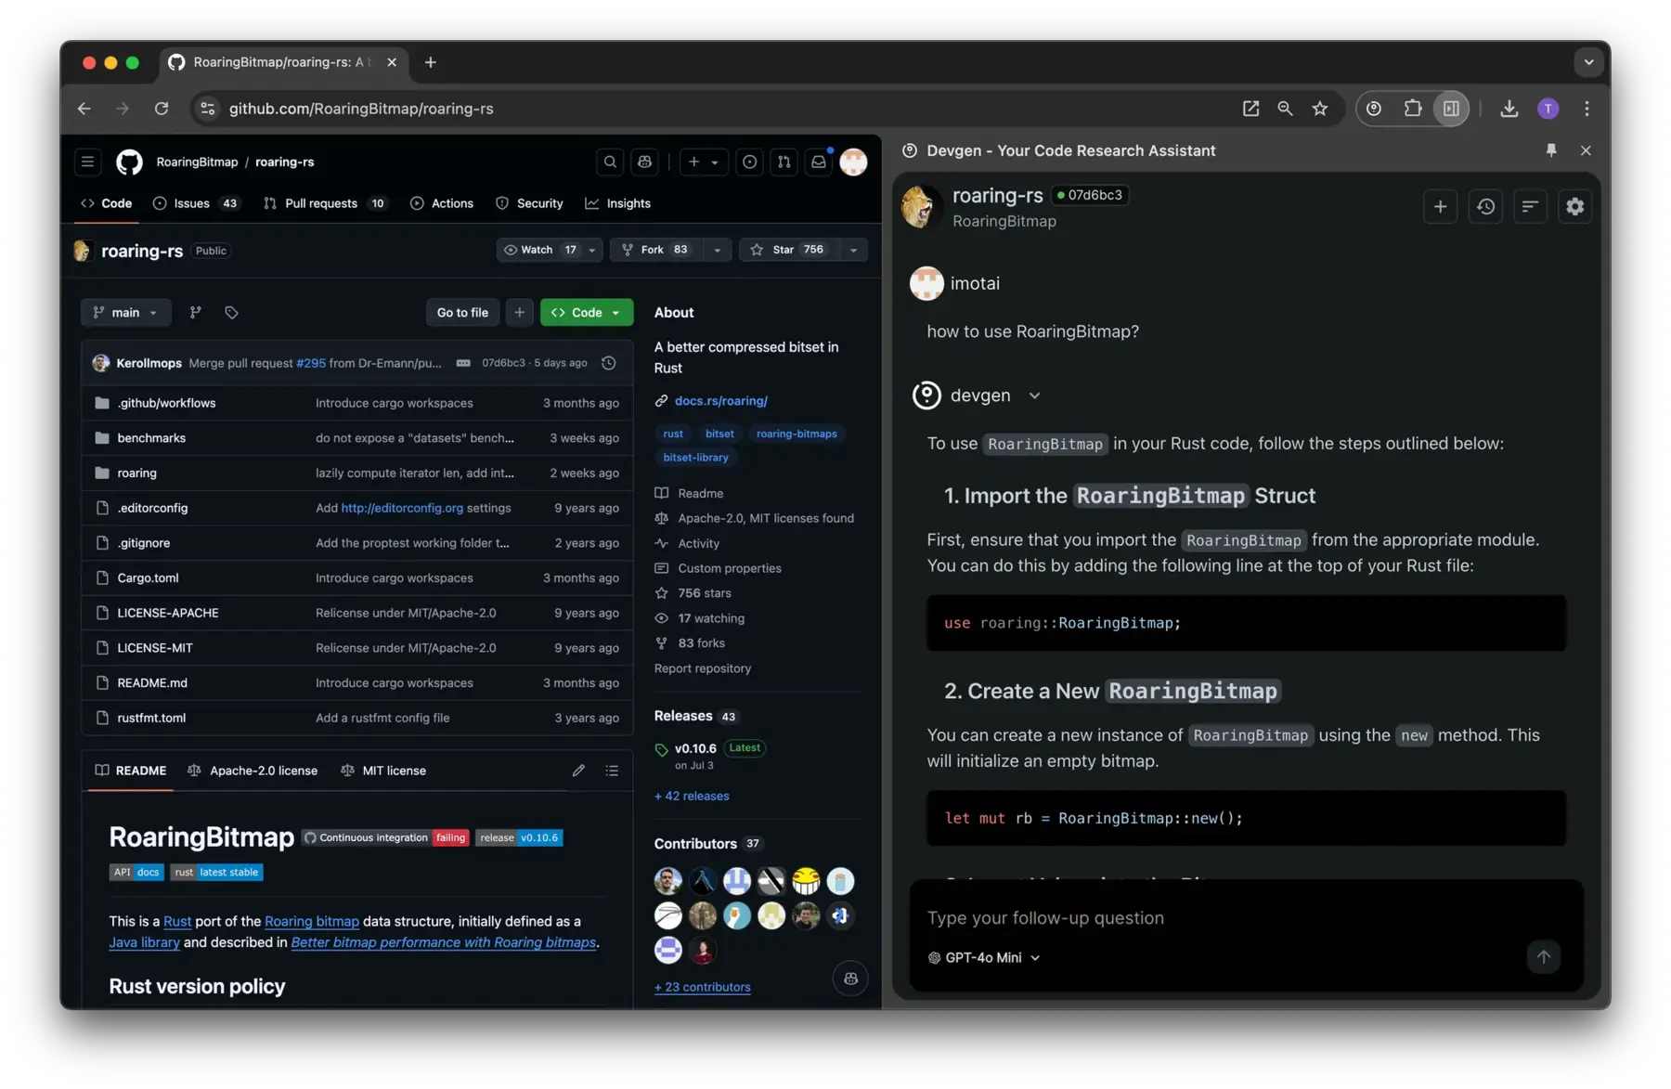Toggle the browser side panel button
Viewport: 1671px width, 1089px height.
click(x=1451, y=109)
